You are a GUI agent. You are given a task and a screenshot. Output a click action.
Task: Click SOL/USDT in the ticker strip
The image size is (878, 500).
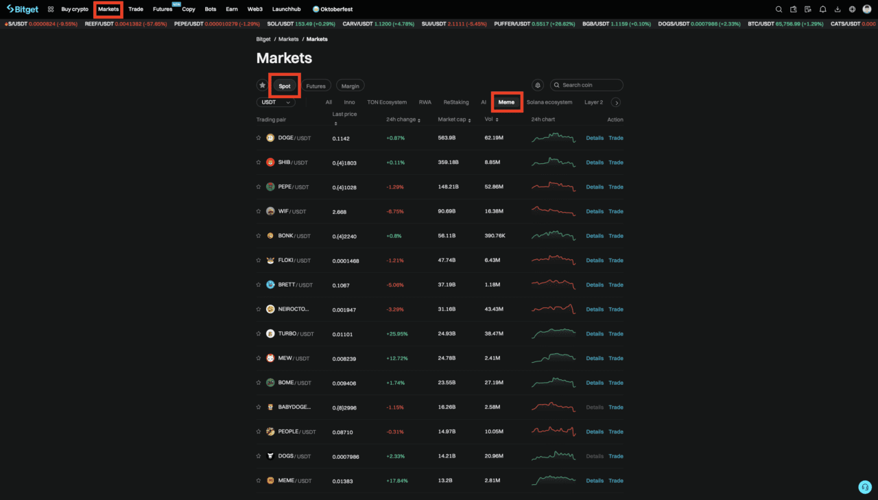pyautogui.click(x=301, y=24)
